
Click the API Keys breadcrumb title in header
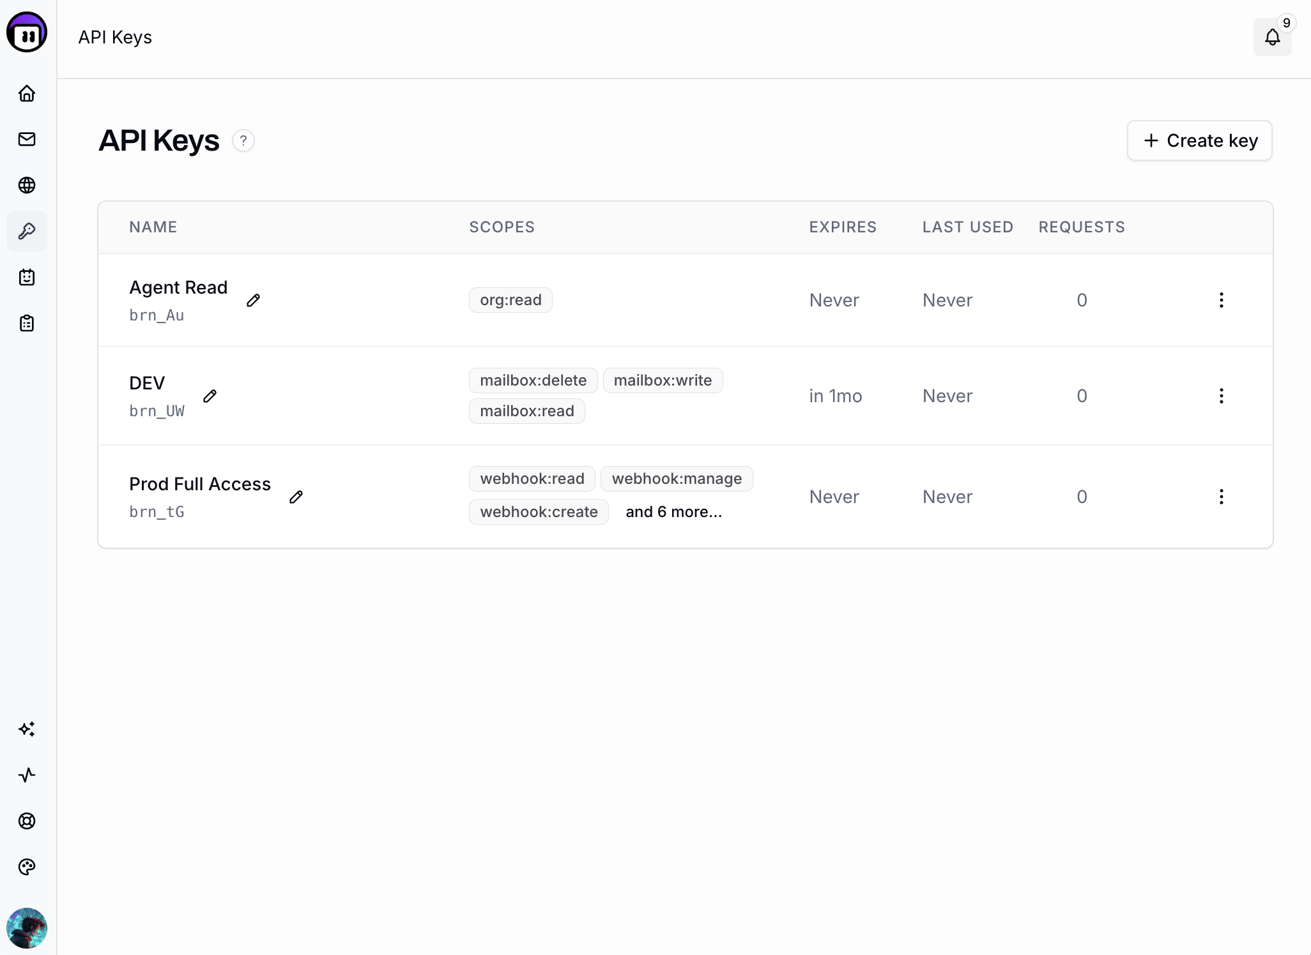(115, 37)
